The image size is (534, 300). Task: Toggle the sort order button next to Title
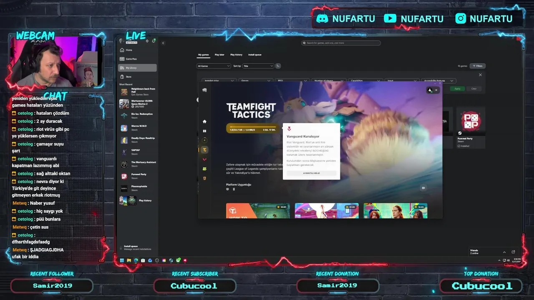pos(278,66)
